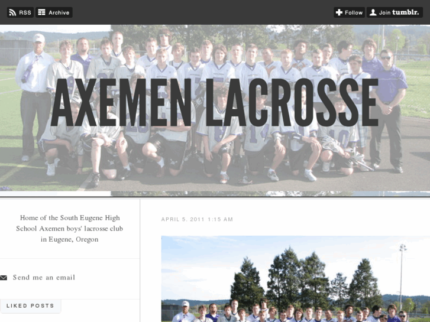This screenshot has width=430, height=322.
Task: Open the LIKED POSTS tab
Action: coord(30,306)
